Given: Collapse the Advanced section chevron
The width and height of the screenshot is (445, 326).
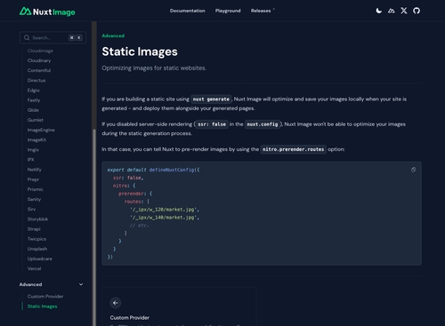Looking at the screenshot, I should click(x=81, y=284).
